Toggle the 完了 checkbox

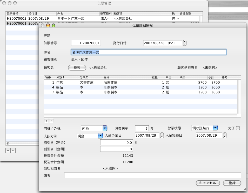[238, 128]
